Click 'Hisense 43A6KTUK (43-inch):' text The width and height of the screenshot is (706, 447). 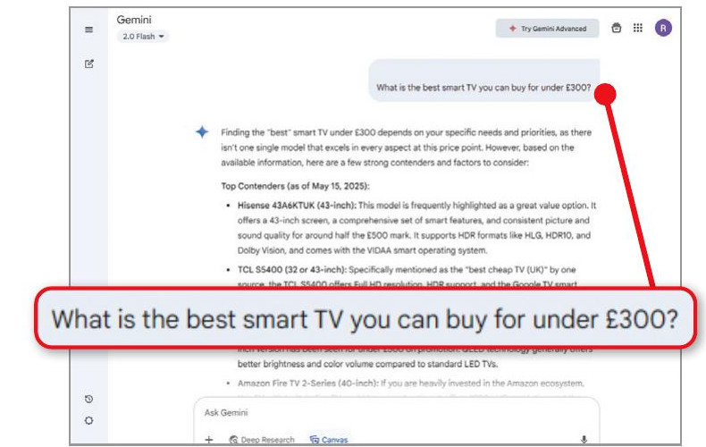[x=297, y=206]
